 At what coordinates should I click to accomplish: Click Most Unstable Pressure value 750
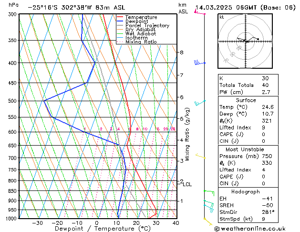pyautogui.click(x=267, y=156)
